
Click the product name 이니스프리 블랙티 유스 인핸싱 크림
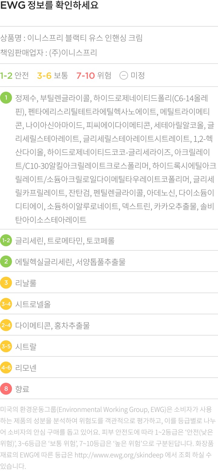click(x=85, y=38)
